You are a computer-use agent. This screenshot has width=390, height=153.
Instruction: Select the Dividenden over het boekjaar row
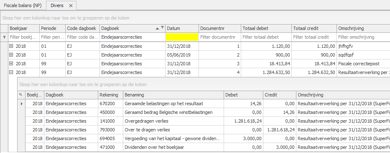(x=204, y=147)
